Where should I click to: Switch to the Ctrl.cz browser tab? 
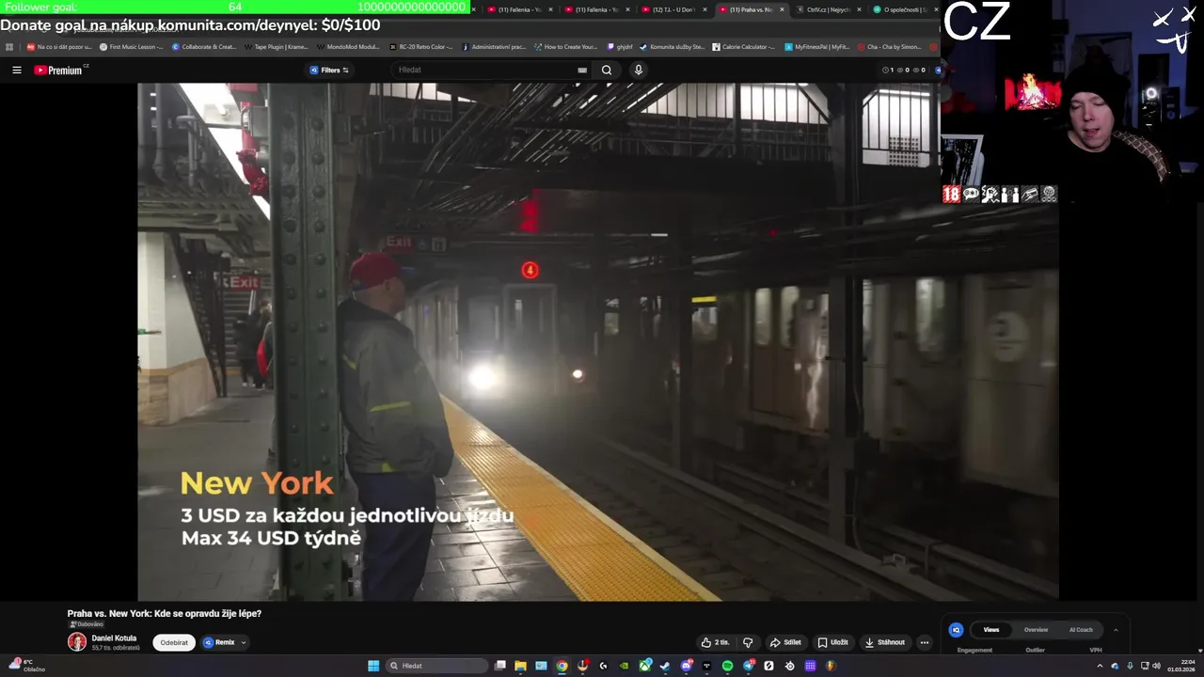click(x=827, y=9)
